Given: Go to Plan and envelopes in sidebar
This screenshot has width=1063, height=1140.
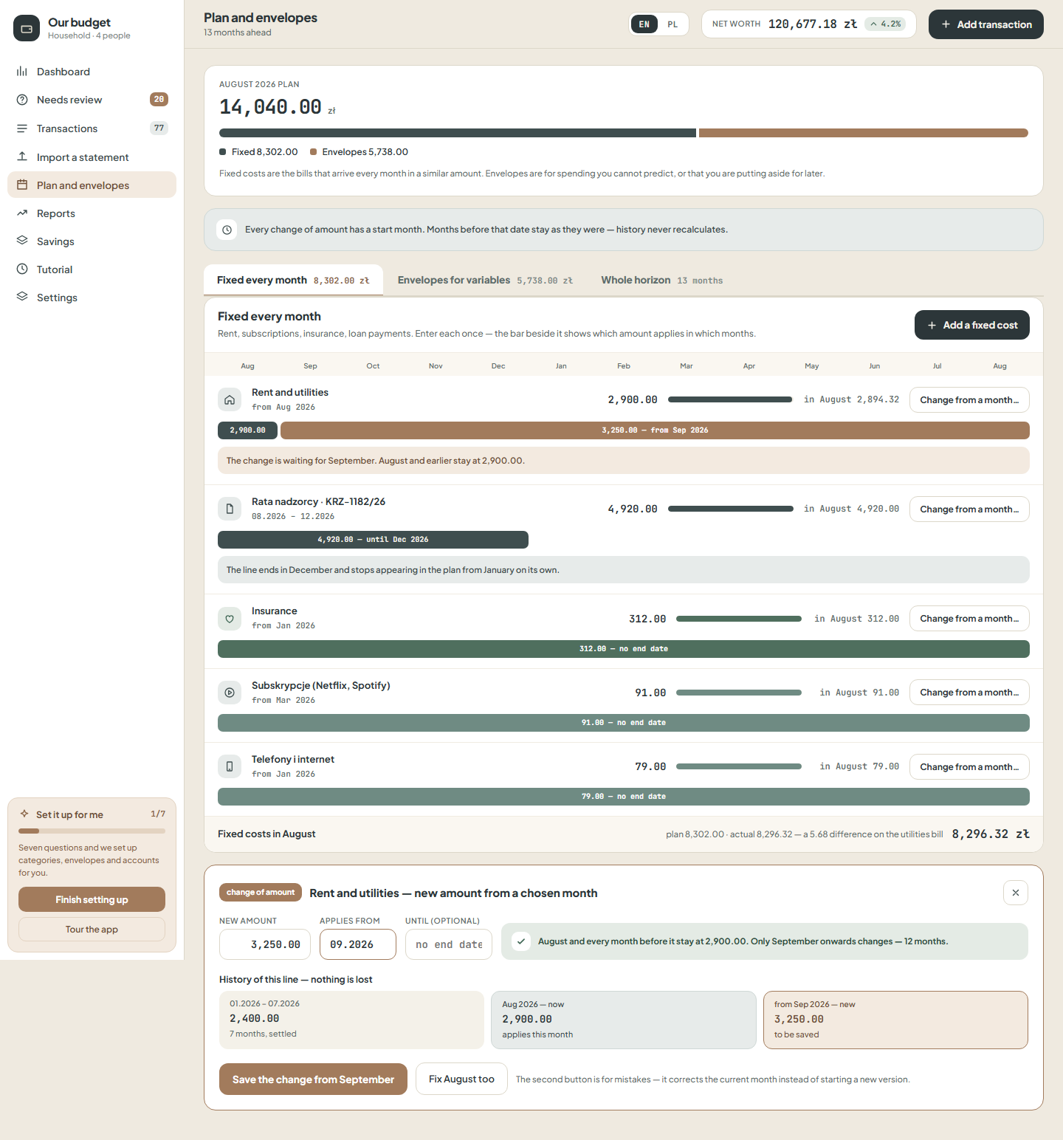Looking at the screenshot, I should coord(92,185).
